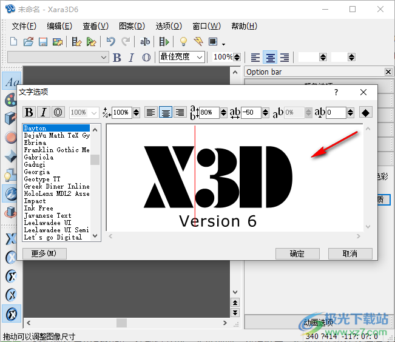
Task: Open text options via the a|b toolbar icon
Action: coord(145,42)
